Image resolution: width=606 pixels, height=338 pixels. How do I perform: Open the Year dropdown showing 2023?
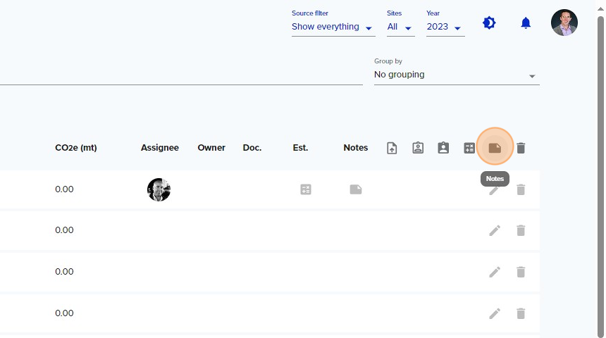tap(445, 27)
